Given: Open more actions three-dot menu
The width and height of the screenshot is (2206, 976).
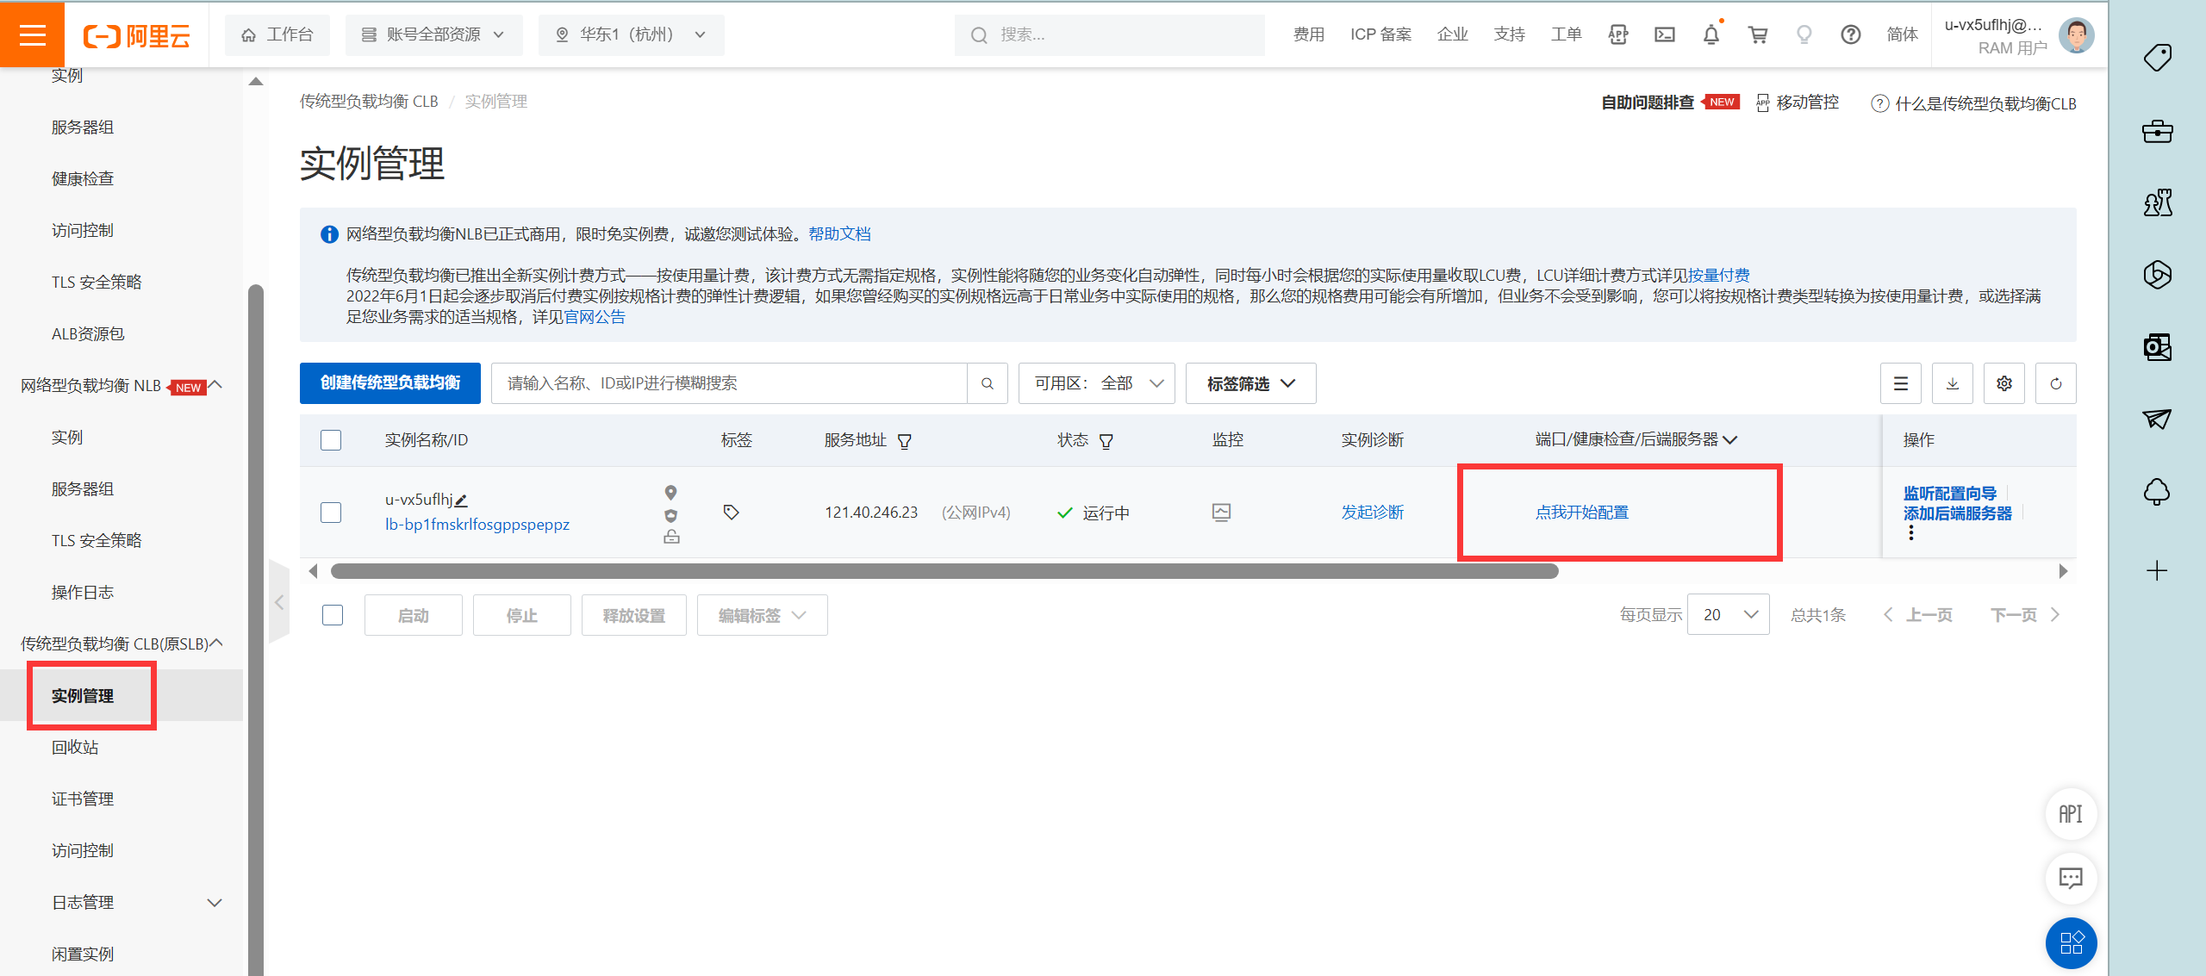Looking at the screenshot, I should tap(1911, 533).
